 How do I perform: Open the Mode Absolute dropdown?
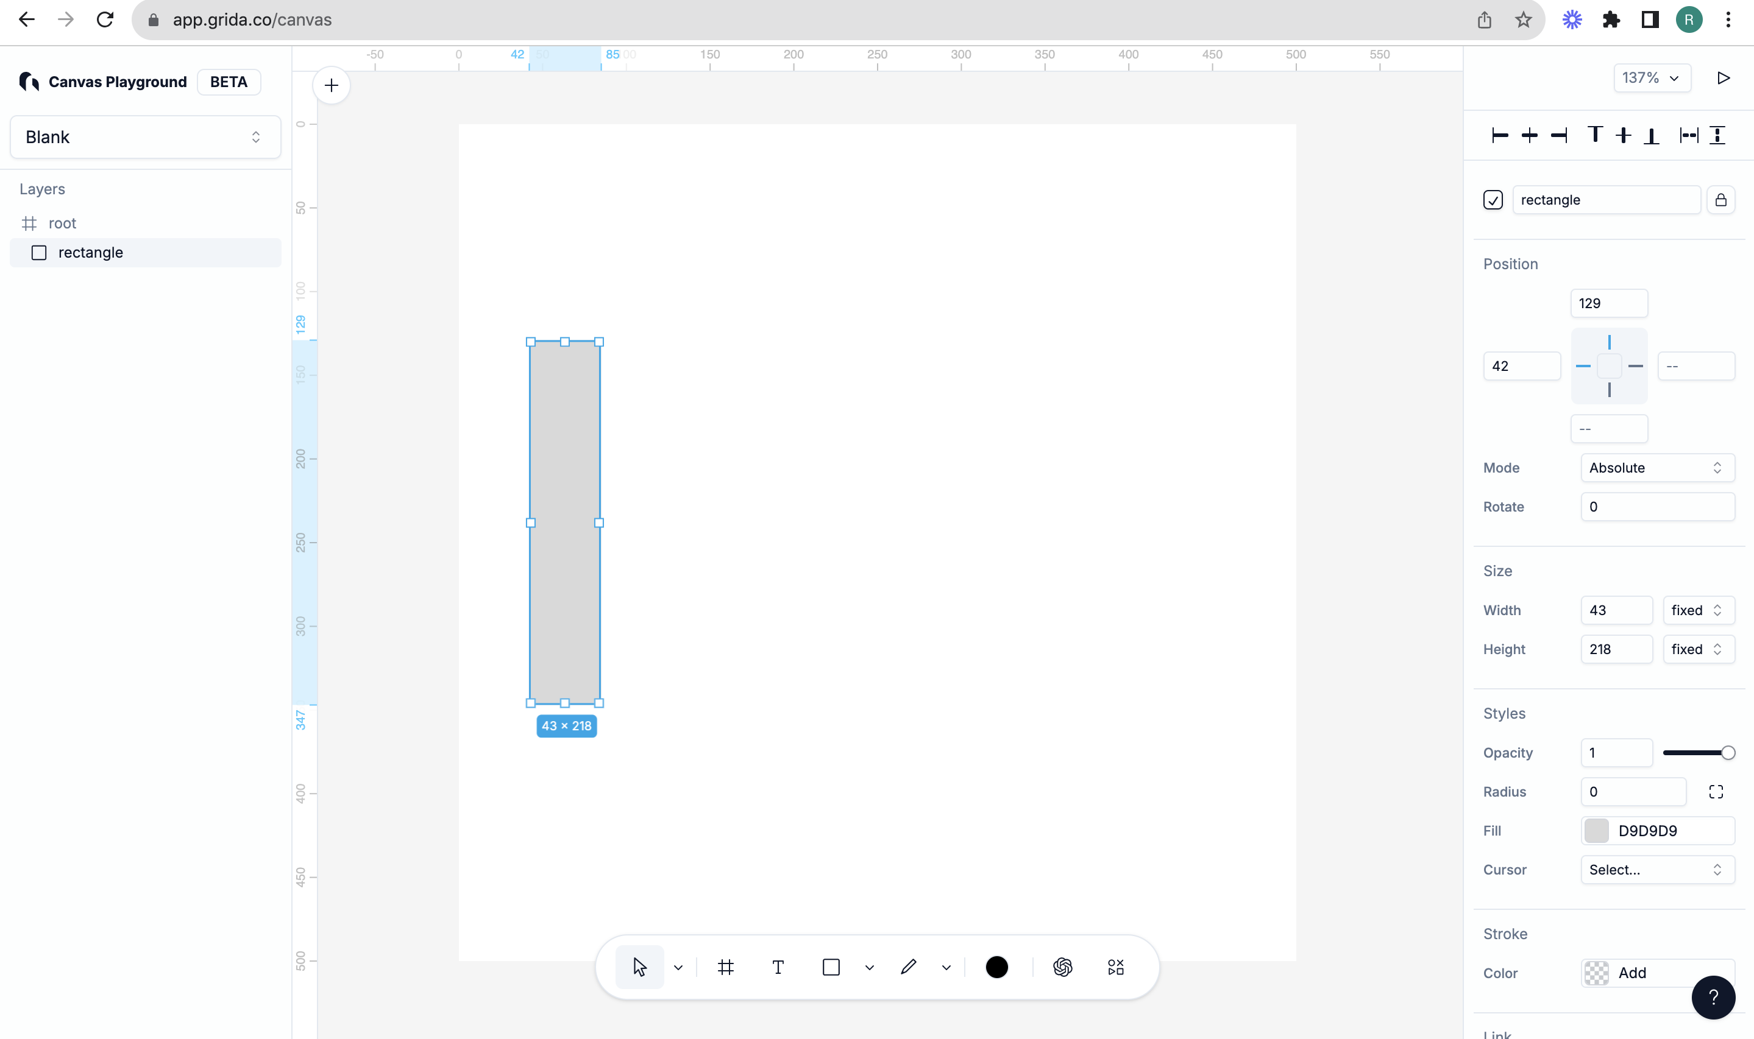pyautogui.click(x=1656, y=468)
